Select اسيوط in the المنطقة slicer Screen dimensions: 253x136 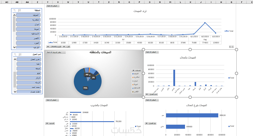coord(28,29)
